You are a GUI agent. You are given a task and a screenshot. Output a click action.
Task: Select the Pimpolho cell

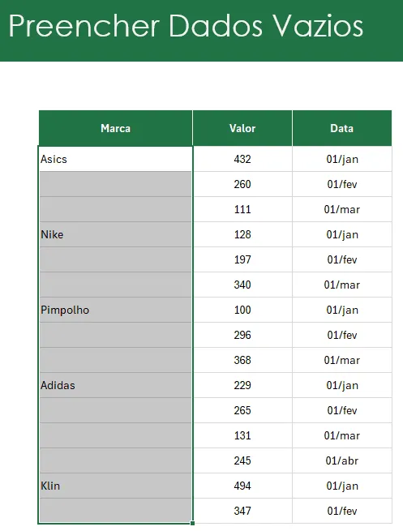115,310
